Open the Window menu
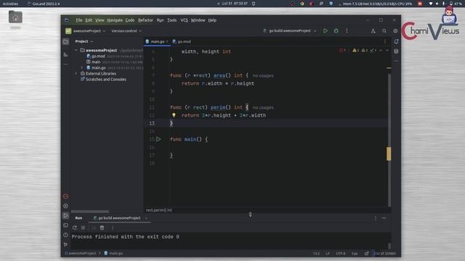The image size is (465, 261). pos(198,20)
